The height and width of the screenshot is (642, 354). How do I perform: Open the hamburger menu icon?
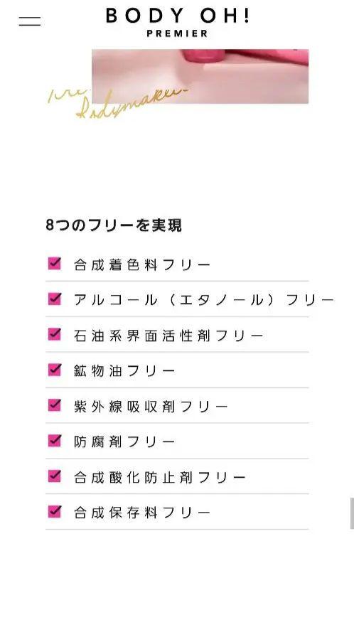click(x=29, y=21)
